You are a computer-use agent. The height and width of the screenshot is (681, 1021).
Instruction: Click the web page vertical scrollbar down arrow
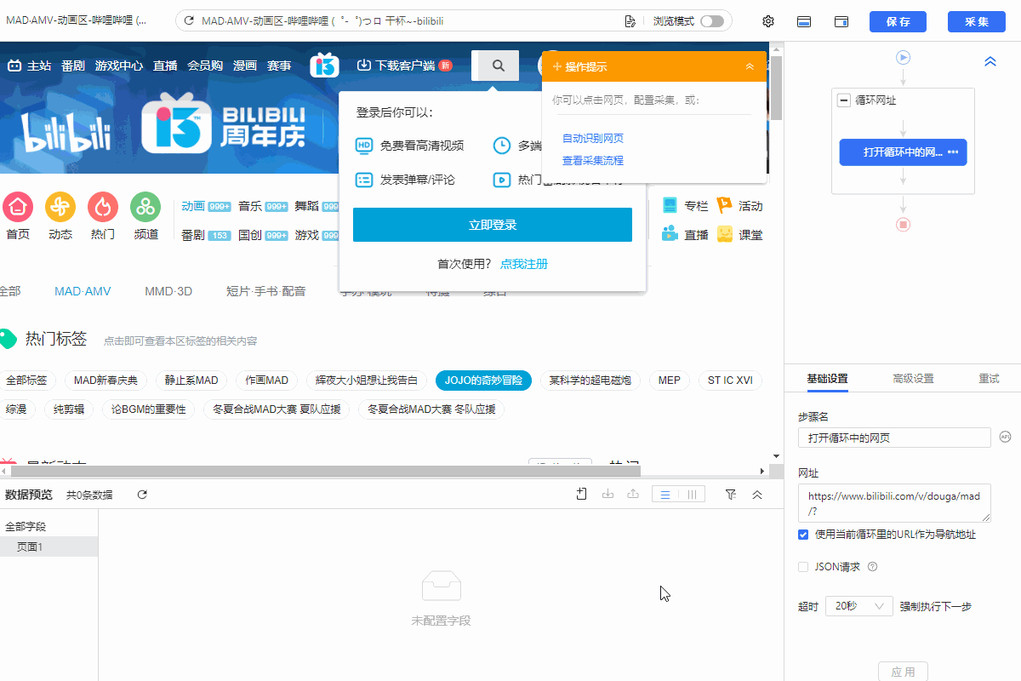[774, 457]
